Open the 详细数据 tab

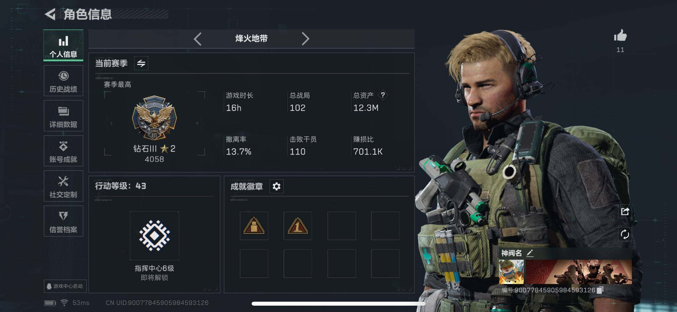click(64, 116)
